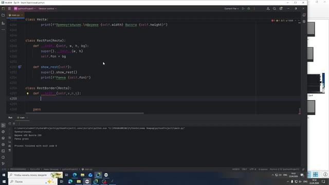This screenshot has height=185, width=329.
Task: Click the host taskbar Поиск search box
Action: pos(33,181)
